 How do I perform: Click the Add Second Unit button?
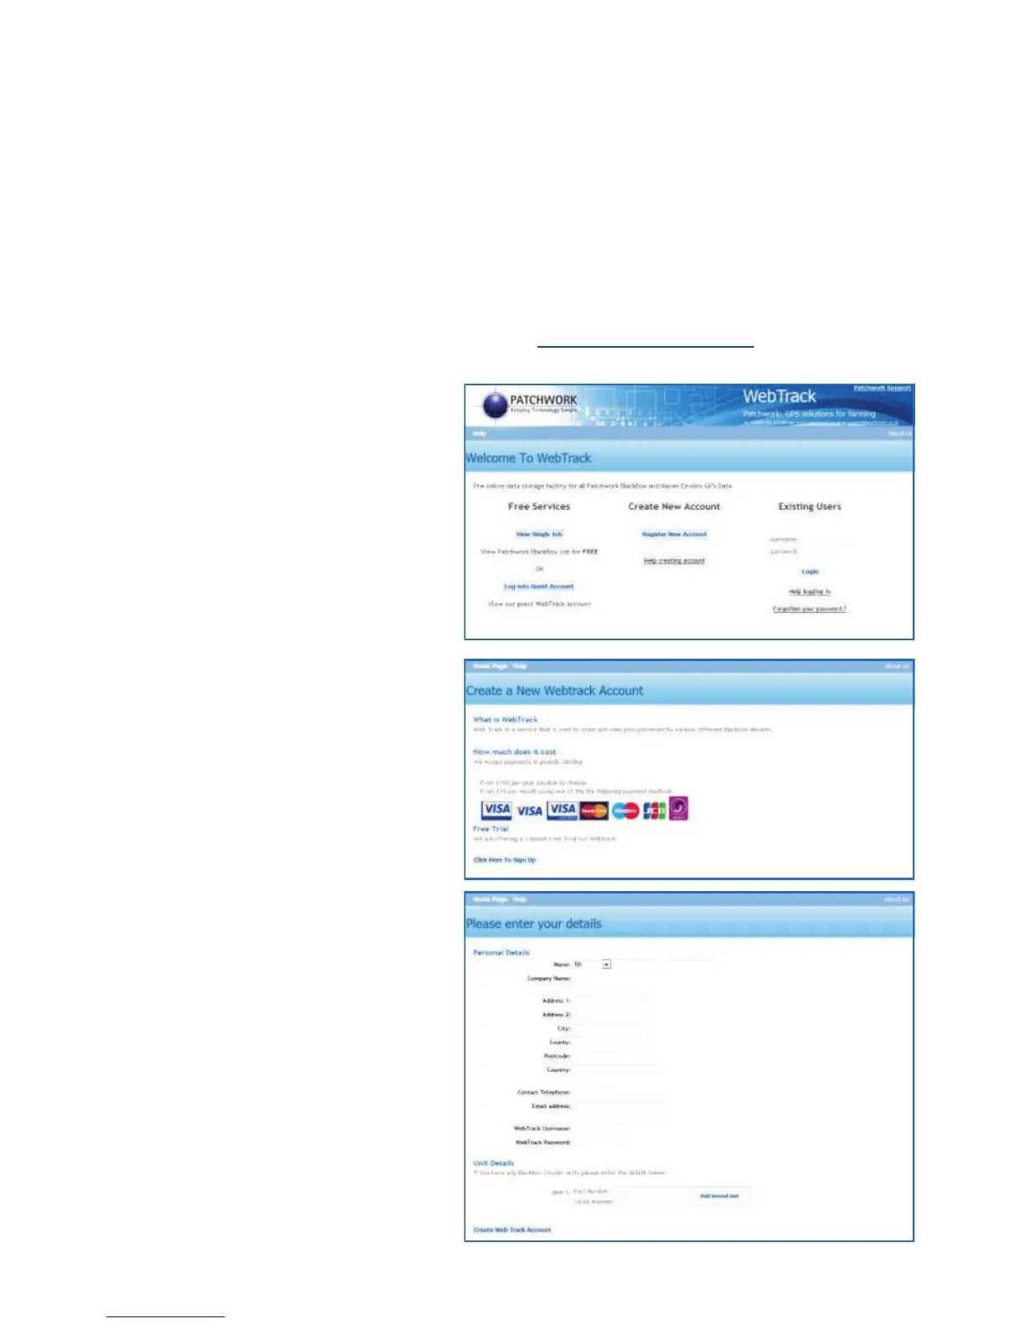719,1196
